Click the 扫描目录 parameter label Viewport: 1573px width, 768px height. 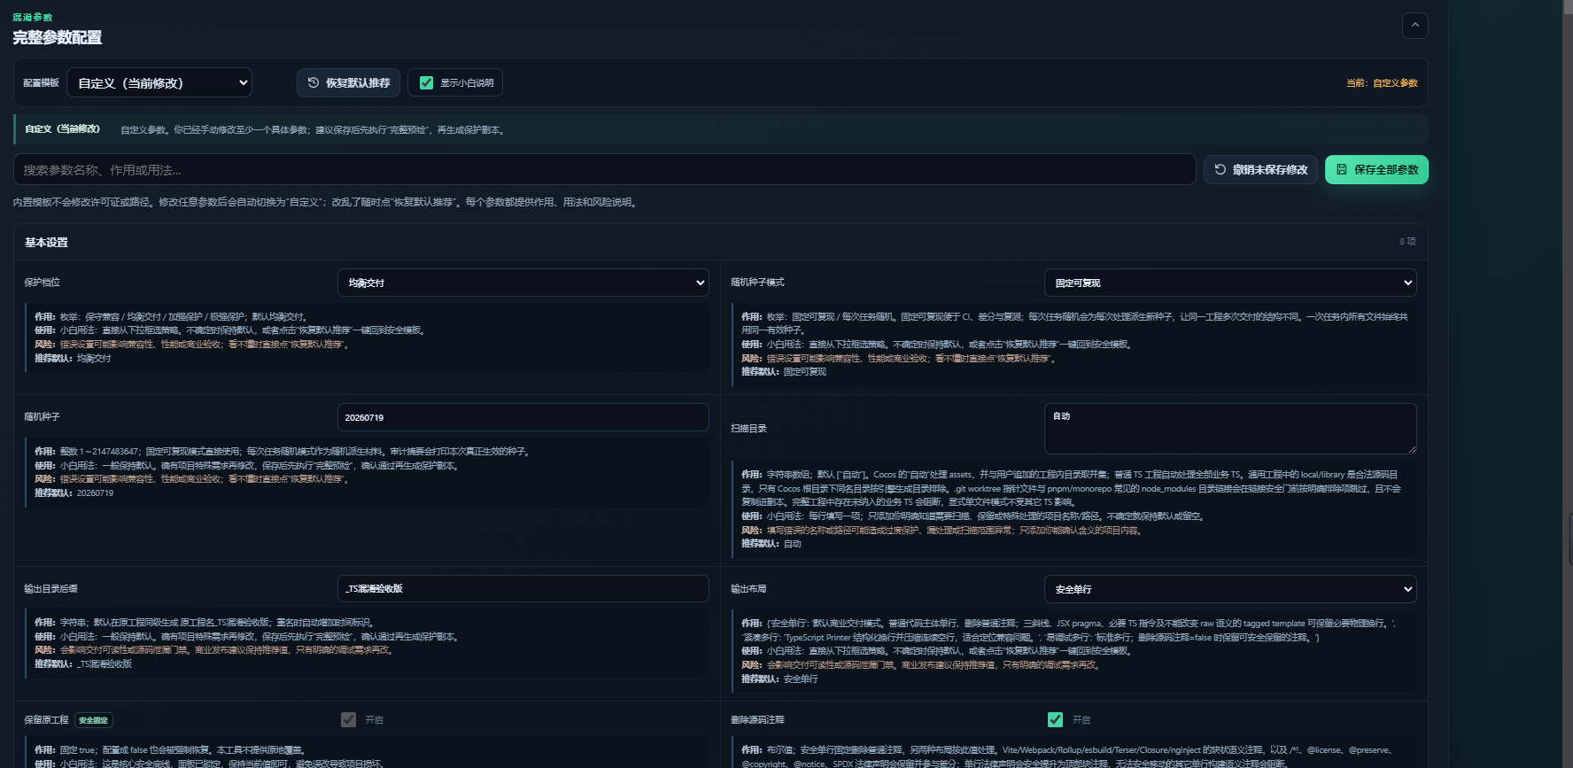748,428
